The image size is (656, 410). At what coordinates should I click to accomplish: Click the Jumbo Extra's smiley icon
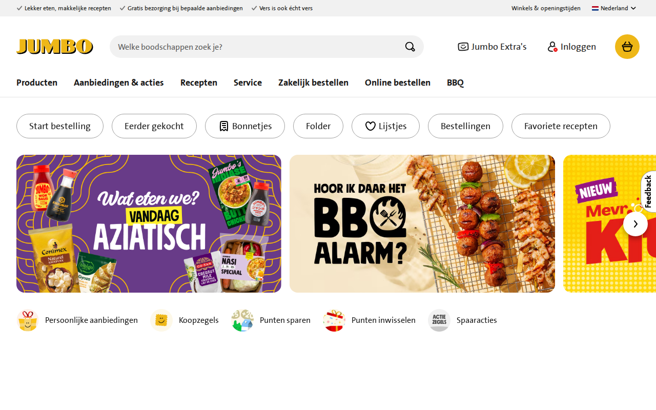463,47
